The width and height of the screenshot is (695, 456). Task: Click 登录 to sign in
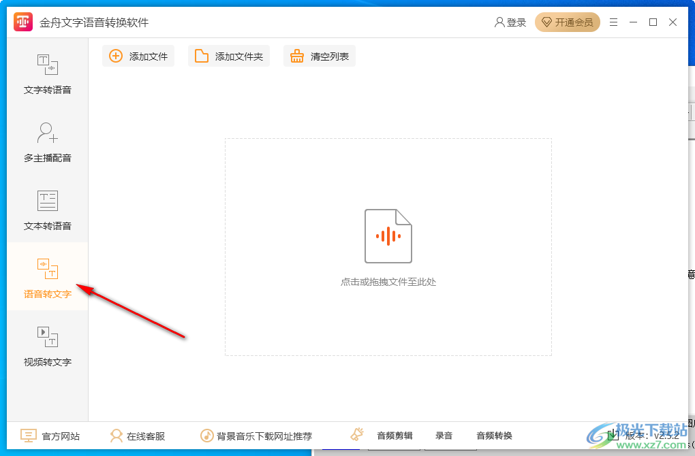pyautogui.click(x=510, y=22)
